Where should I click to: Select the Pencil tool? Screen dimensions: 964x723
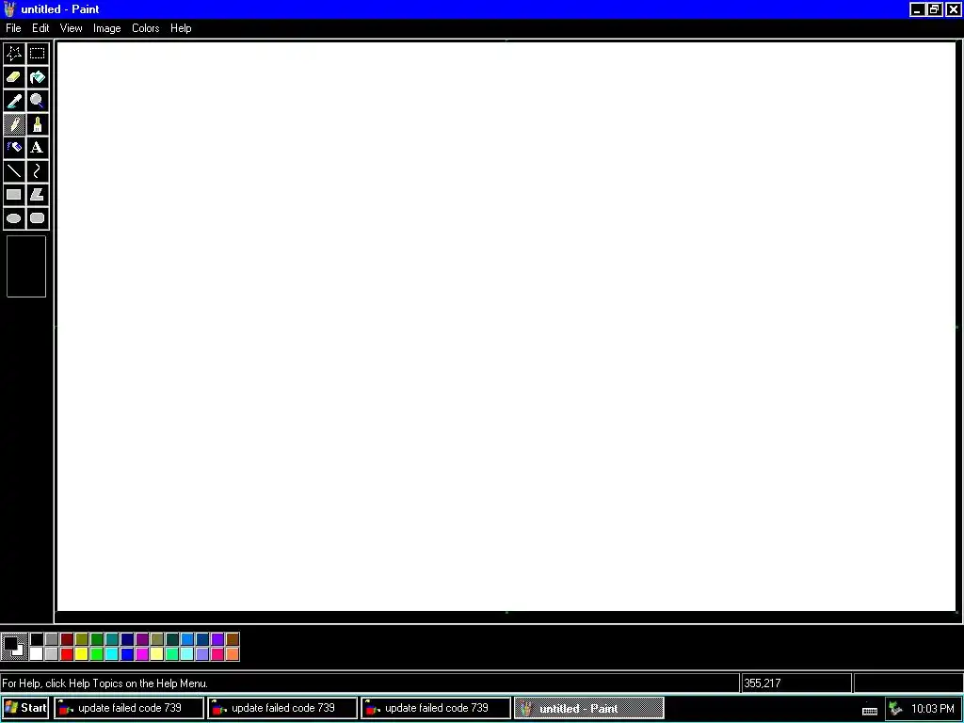pyautogui.click(x=14, y=124)
